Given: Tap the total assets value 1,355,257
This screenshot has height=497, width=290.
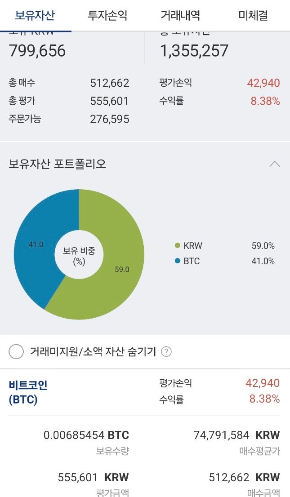Looking at the screenshot, I should click(x=194, y=51).
